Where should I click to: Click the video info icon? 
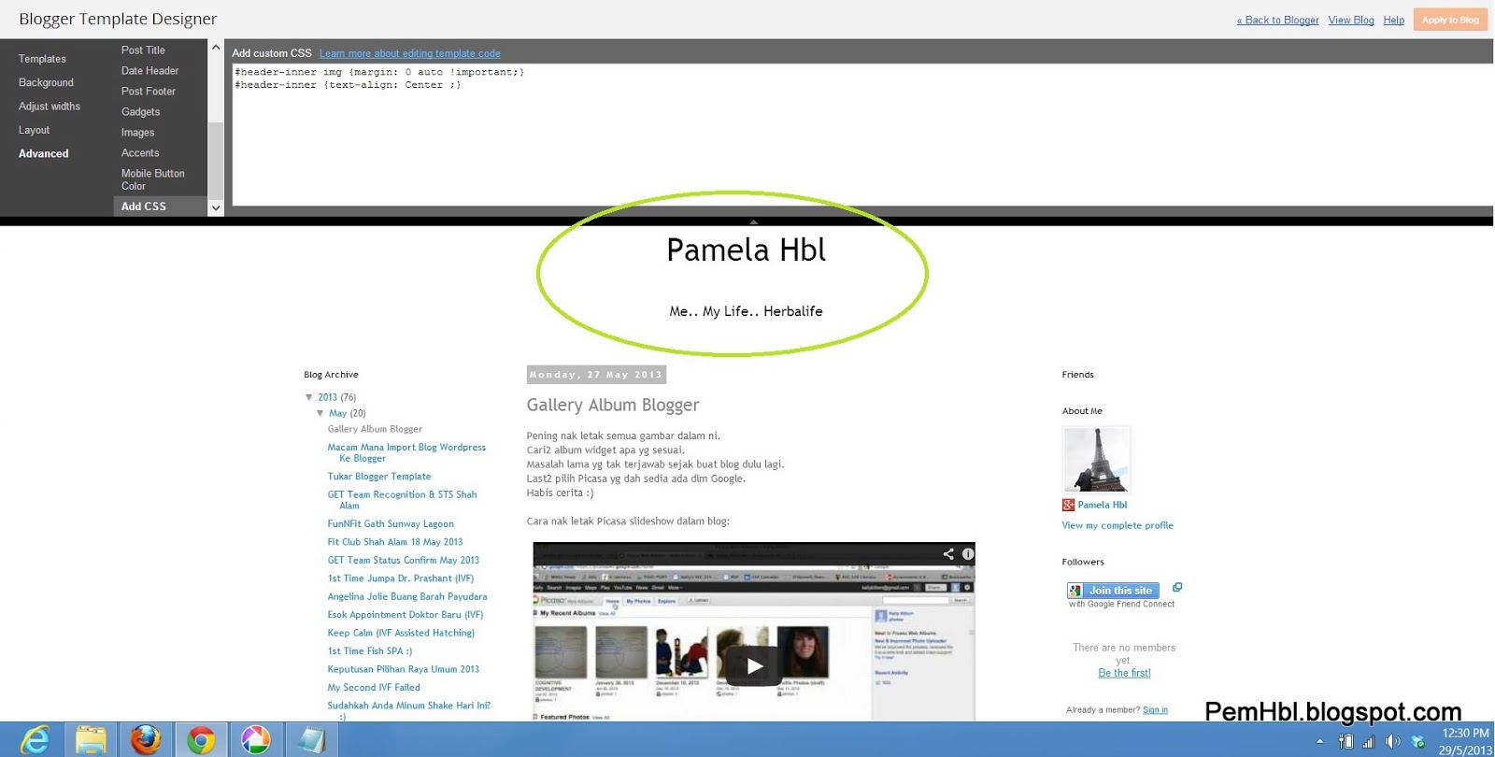(x=968, y=554)
